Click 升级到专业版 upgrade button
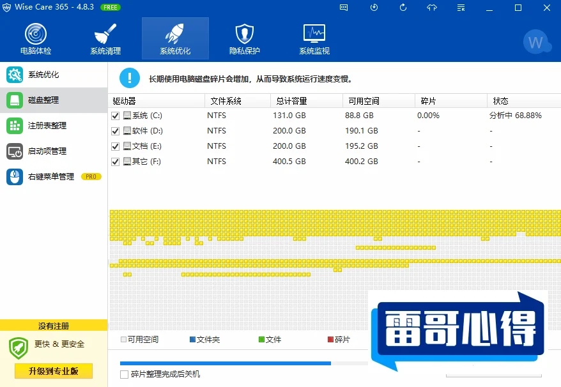 click(x=54, y=371)
